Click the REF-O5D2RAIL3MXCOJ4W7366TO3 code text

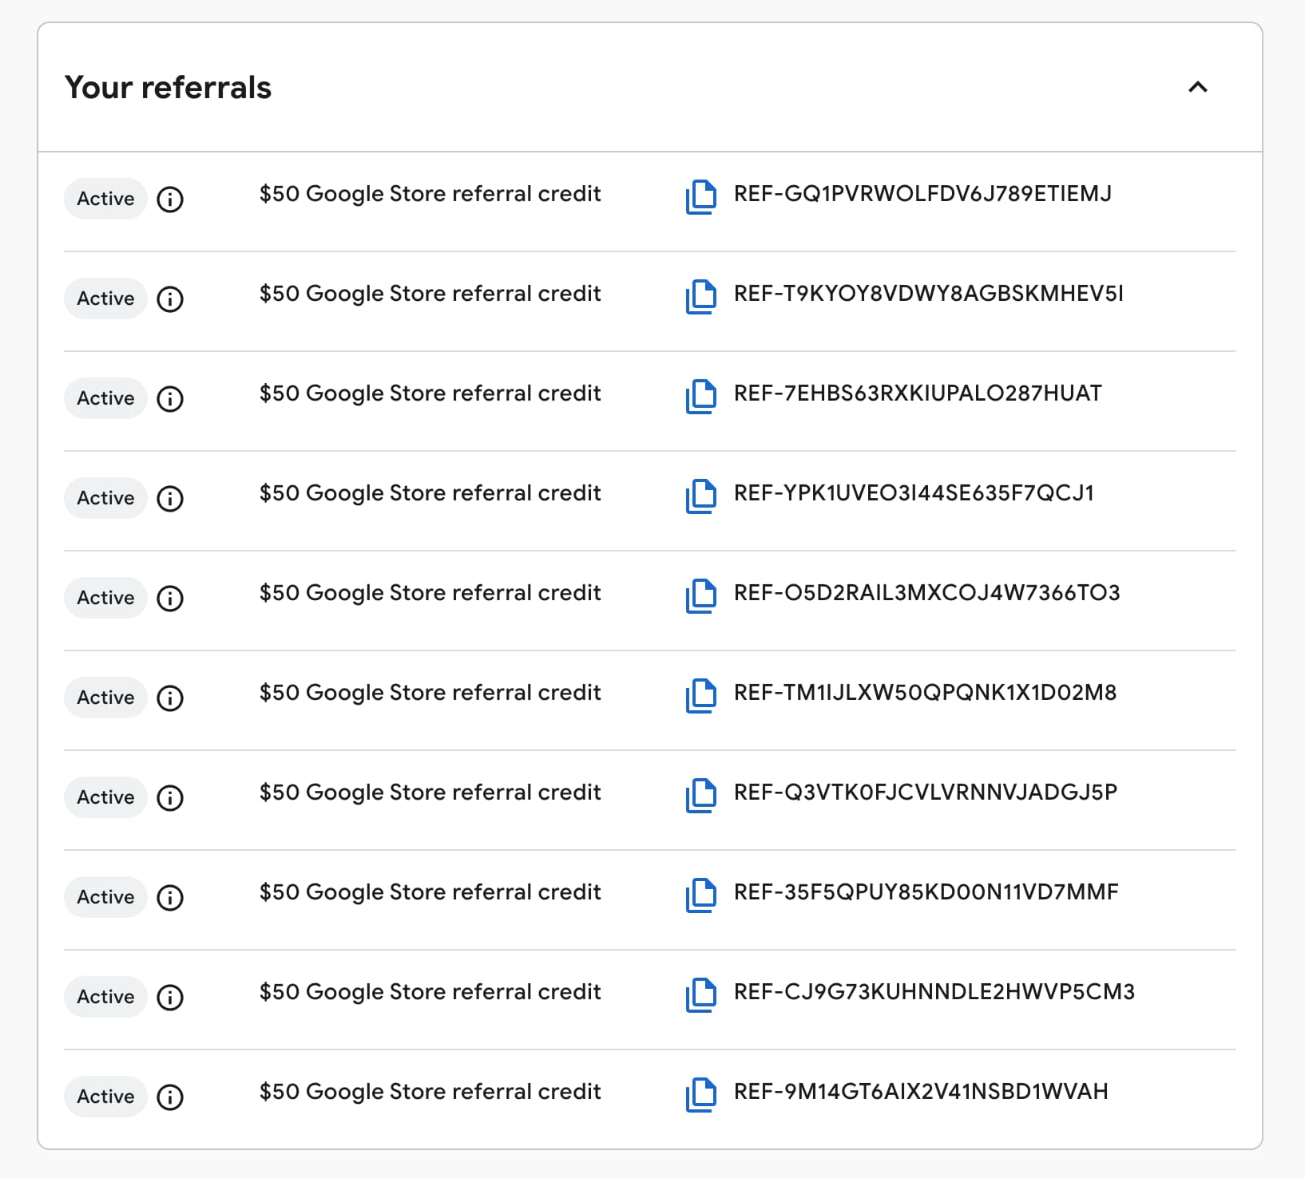coord(926,593)
